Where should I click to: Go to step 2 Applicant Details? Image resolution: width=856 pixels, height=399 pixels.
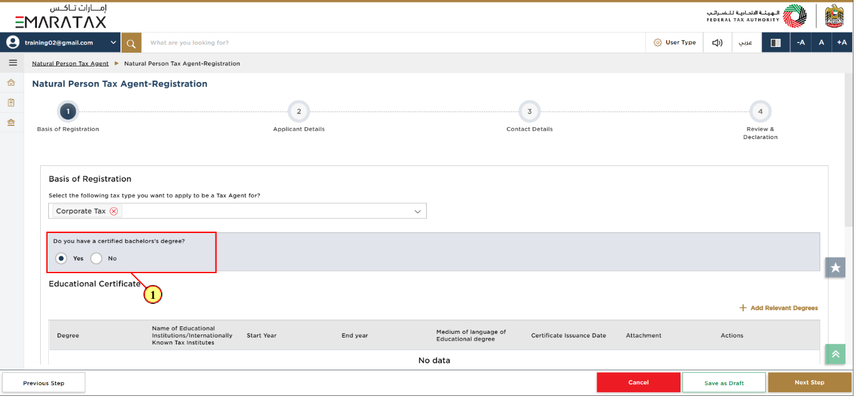coord(299,112)
